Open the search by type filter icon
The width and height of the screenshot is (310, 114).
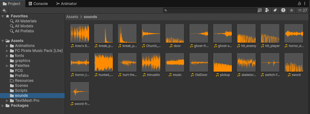[267, 11]
